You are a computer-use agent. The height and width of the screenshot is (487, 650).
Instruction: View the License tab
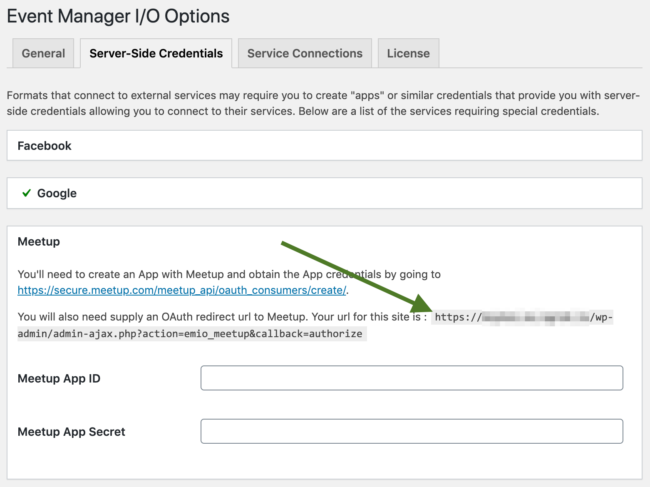tap(408, 53)
